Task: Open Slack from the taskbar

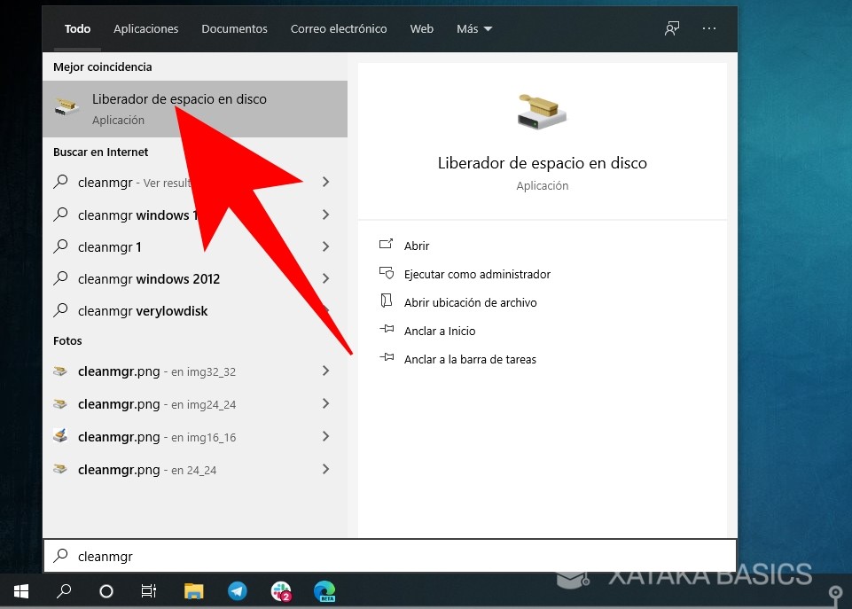Action: click(282, 590)
